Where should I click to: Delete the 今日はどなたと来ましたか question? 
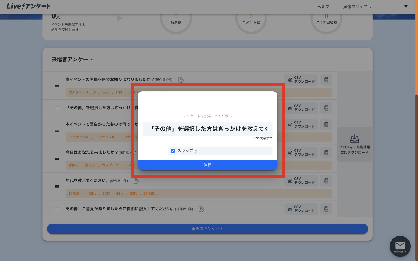pos(326,153)
